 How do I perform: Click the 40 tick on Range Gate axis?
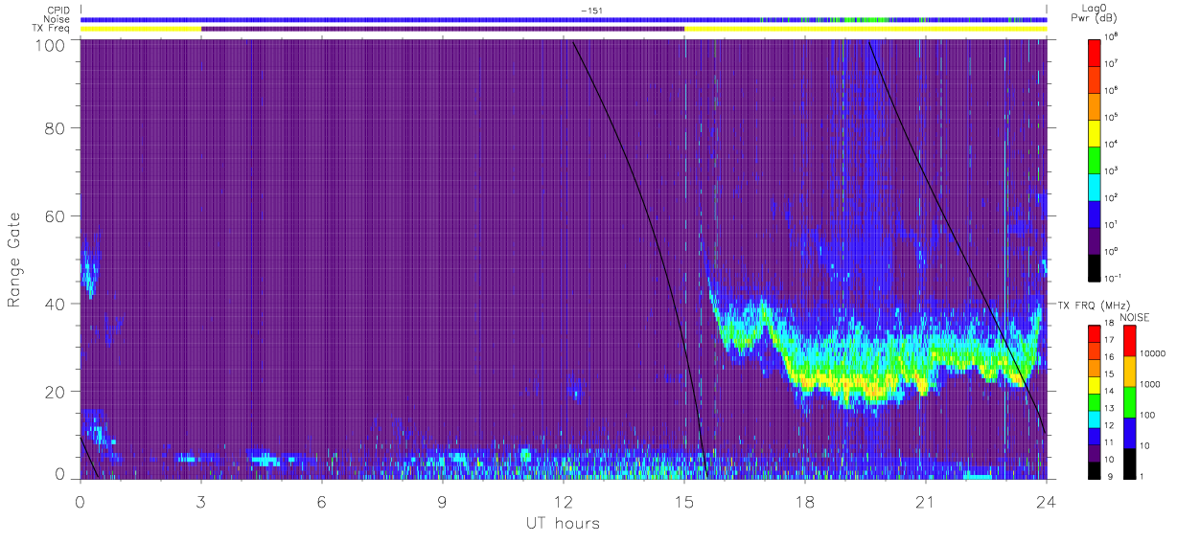57,305
